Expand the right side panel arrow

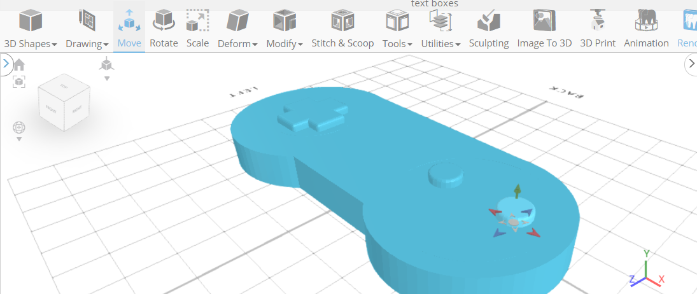(x=691, y=64)
